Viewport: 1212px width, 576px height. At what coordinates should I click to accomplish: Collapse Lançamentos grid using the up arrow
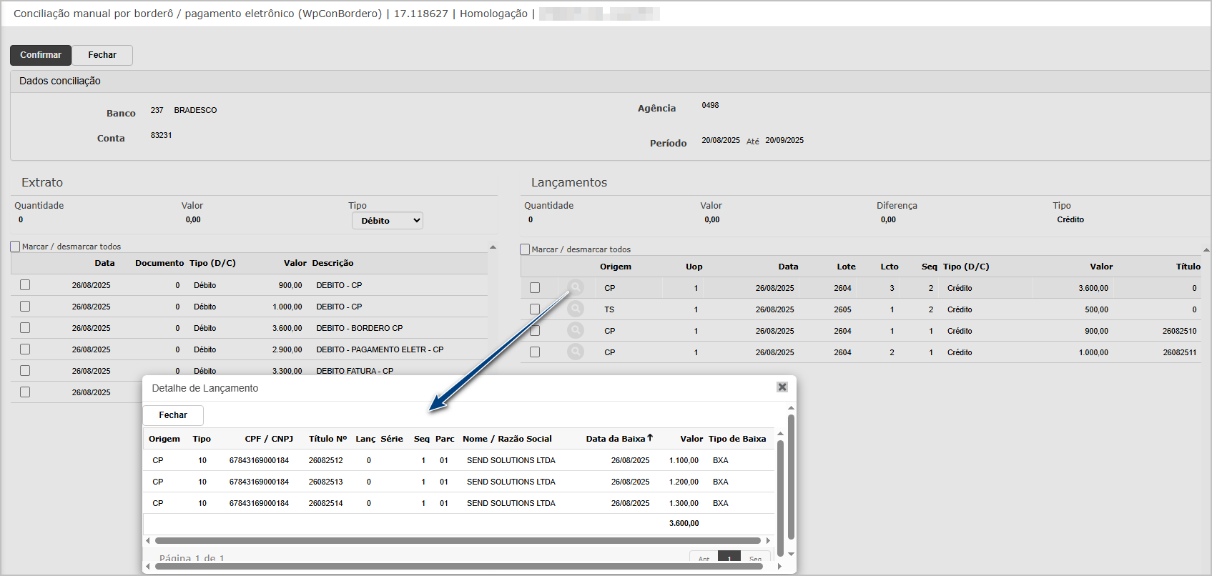coord(1206,249)
